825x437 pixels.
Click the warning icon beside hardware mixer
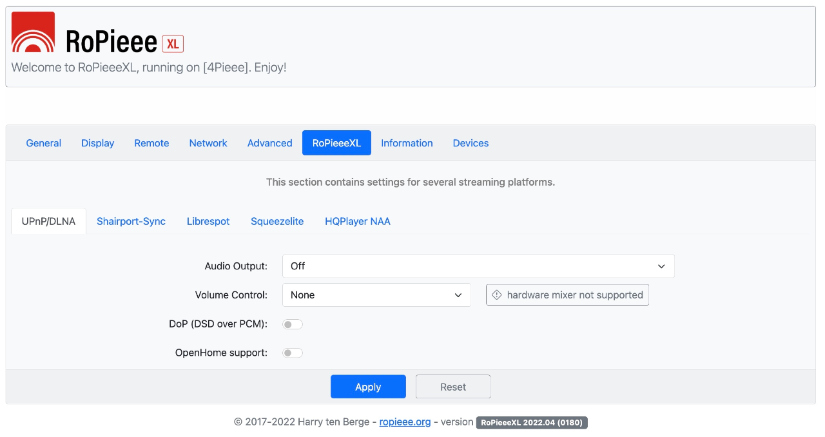(x=496, y=295)
